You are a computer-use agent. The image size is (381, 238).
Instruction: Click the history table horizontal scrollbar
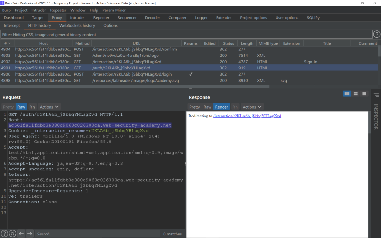[x=135, y=87]
